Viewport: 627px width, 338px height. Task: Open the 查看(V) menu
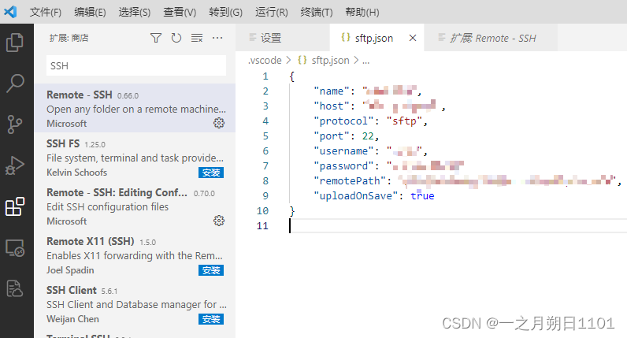click(x=180, y=12)
